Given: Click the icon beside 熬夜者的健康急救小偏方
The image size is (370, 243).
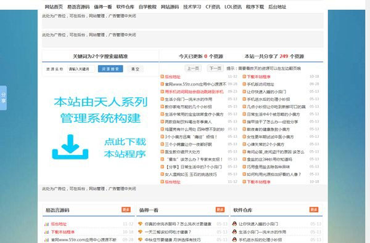Looking at the screenshot, I should pyautogui.click(x=244, y=129).
